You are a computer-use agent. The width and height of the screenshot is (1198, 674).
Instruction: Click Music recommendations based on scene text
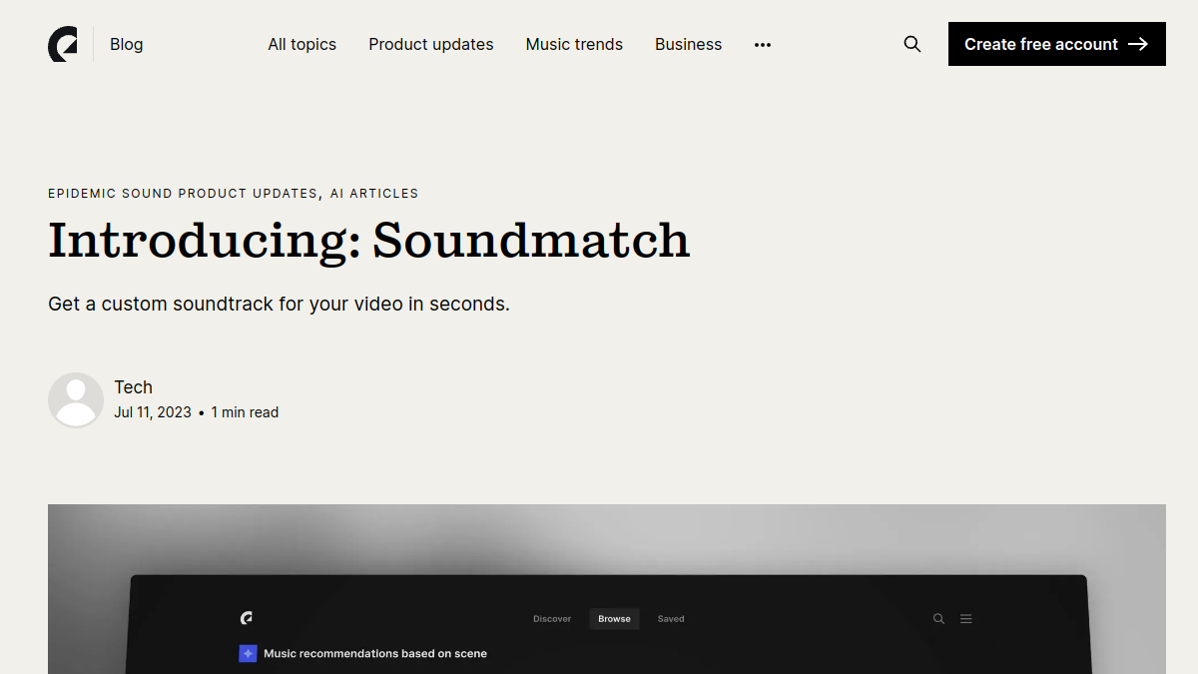pos(375,654)
